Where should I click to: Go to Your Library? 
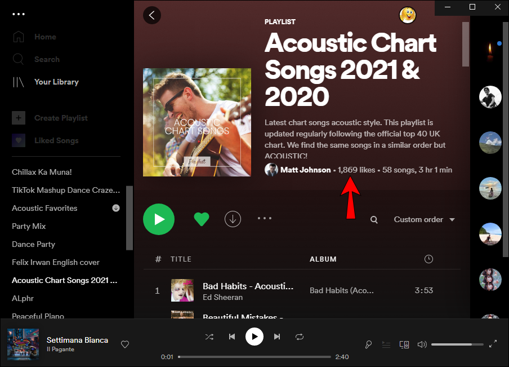click(x=56, y=82)
